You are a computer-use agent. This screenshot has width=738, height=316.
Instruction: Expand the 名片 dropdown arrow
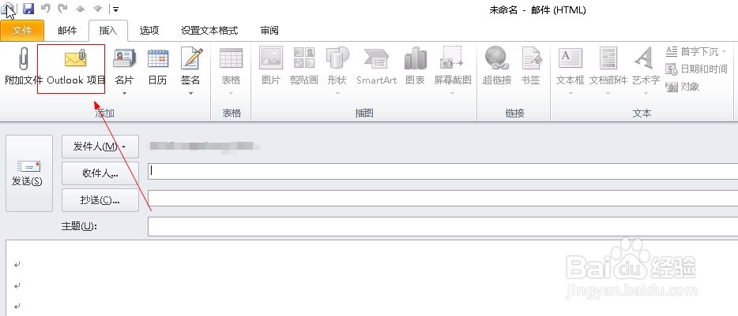coord(125,94)
